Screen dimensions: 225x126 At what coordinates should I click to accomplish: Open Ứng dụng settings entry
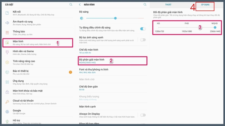38,82
